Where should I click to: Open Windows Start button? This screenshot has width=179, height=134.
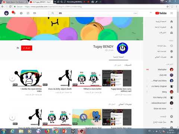pyautogui.click(x=3, y=131)
